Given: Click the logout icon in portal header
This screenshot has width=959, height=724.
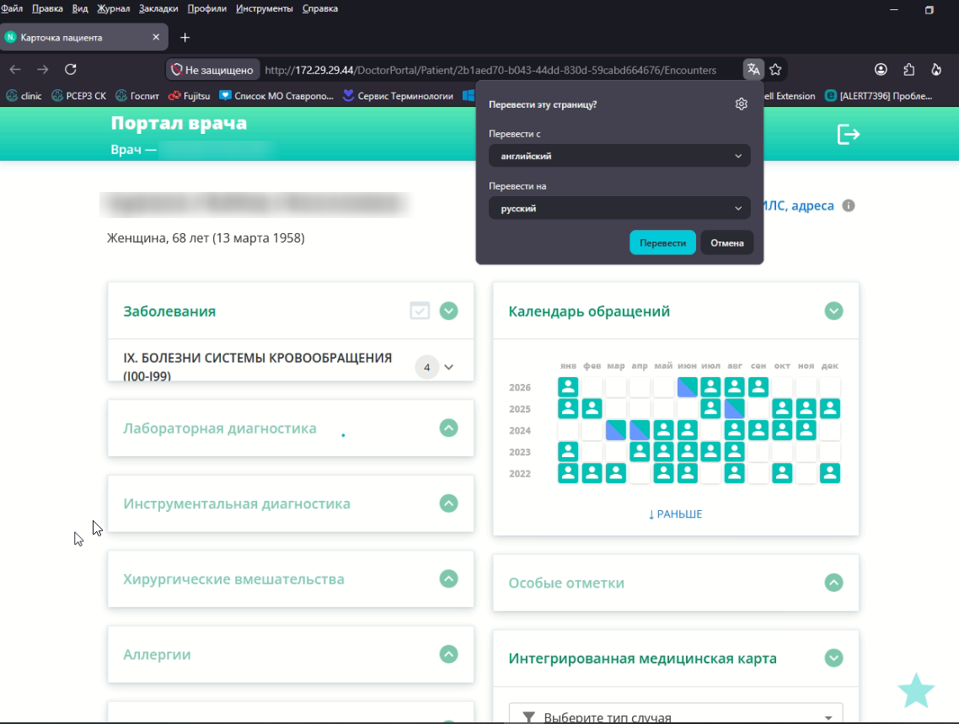Looking at the screenshot, I should (x=849, y=134).
